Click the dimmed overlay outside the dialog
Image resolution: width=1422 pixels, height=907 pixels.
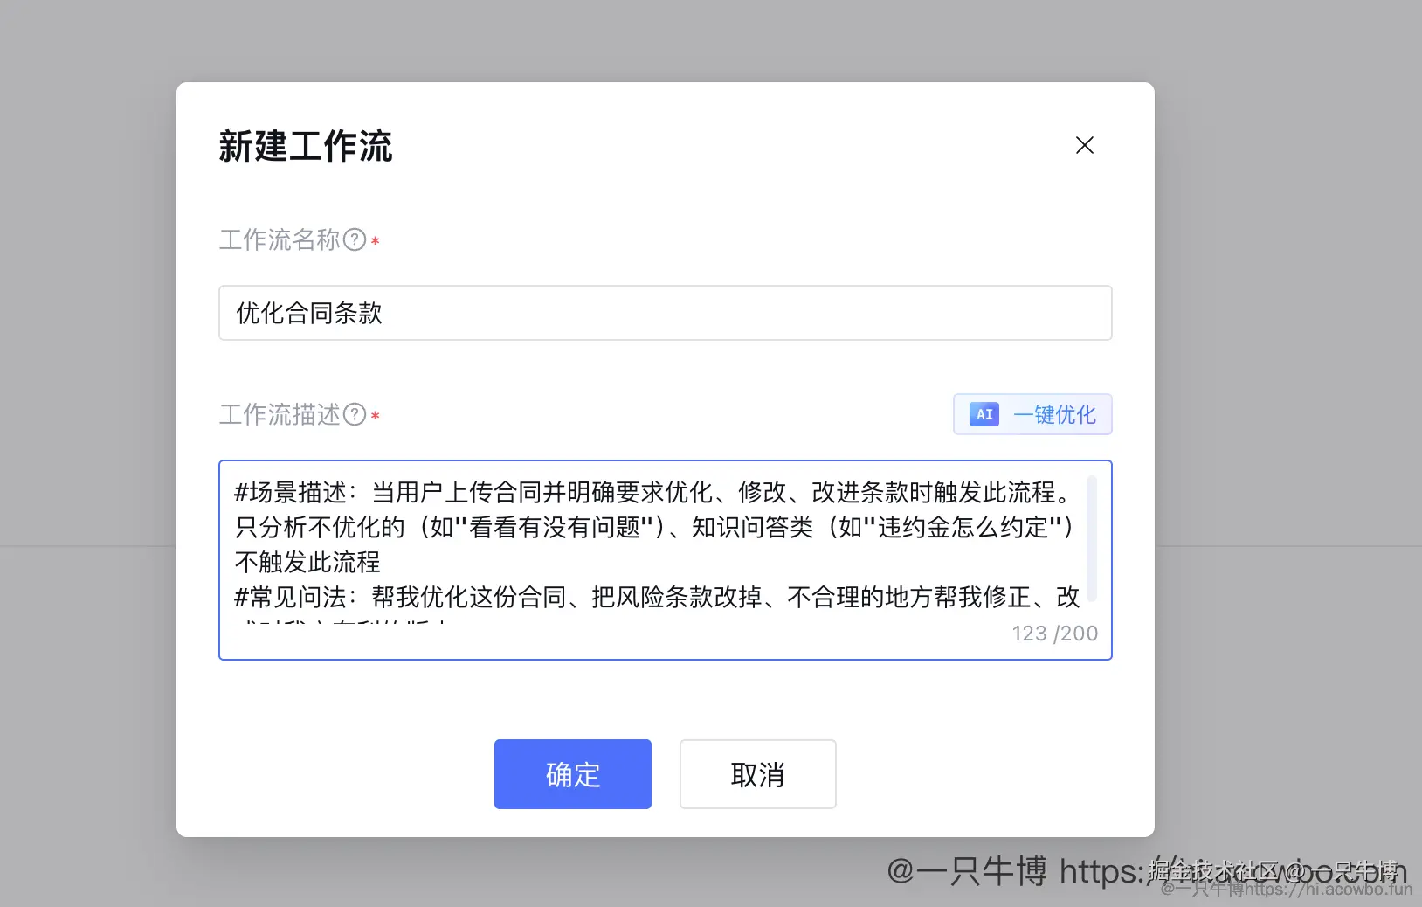(x=87, y=437)
